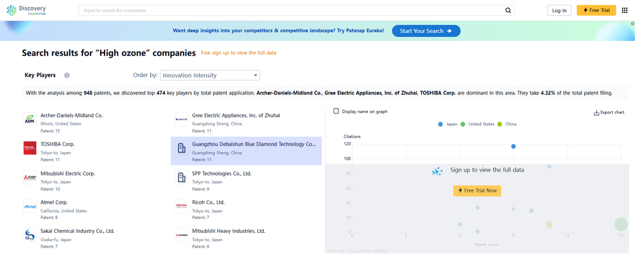This screenshot has width=635, height=269.
Task: Open Gree Electric Appliances, Inc. of Zhuhai
Action: click(236, 116)
